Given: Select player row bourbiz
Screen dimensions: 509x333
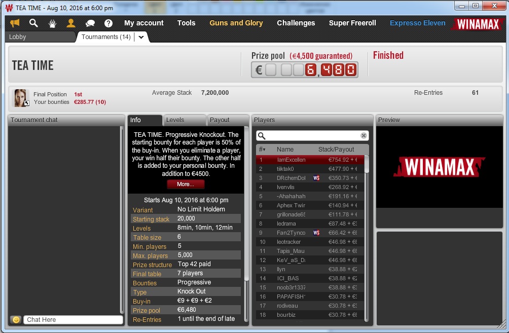Looking at the screenshot, I should pyautogui.click(x=310, y=315).
